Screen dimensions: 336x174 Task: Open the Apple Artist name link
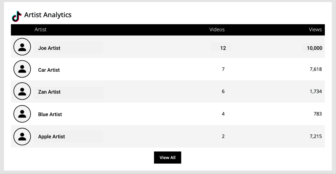52,136
